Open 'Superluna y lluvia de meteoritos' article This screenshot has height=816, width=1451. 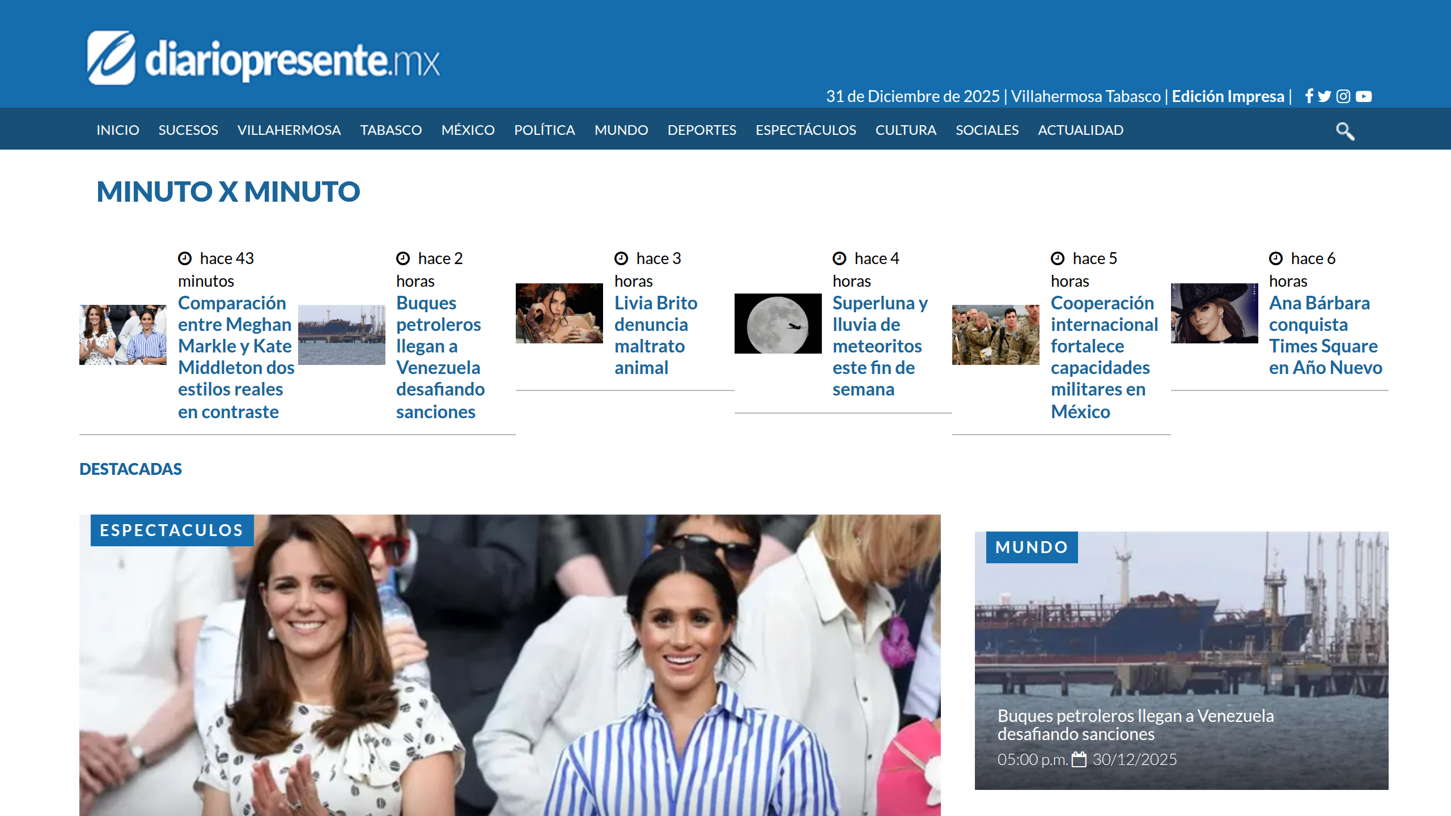879,346
